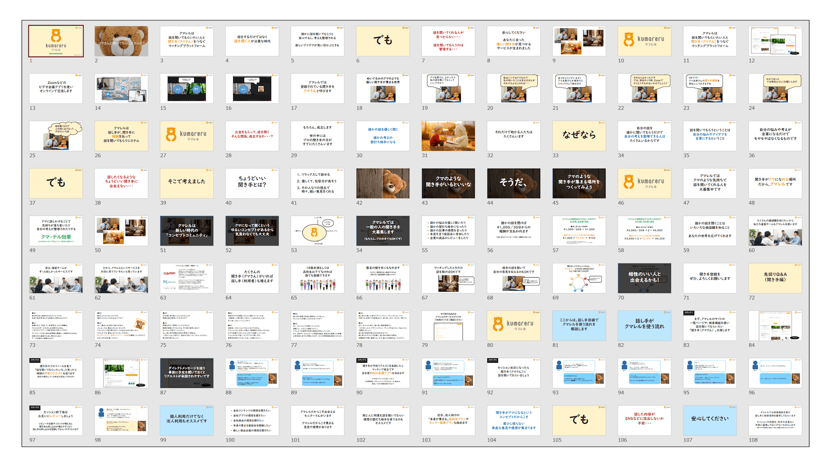Select slide 13 about Zoom video meetings

(x=56, y=89)
